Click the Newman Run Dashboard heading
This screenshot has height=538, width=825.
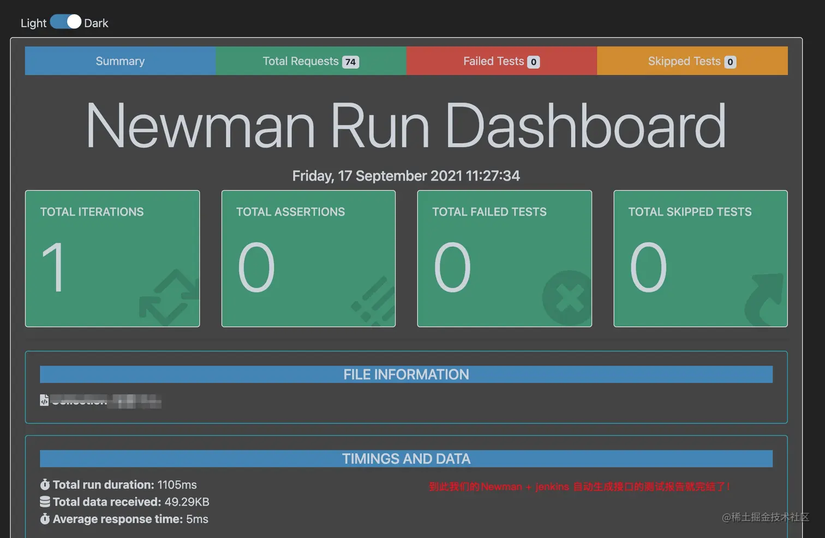pyautogui.click(x=406, y=125)
